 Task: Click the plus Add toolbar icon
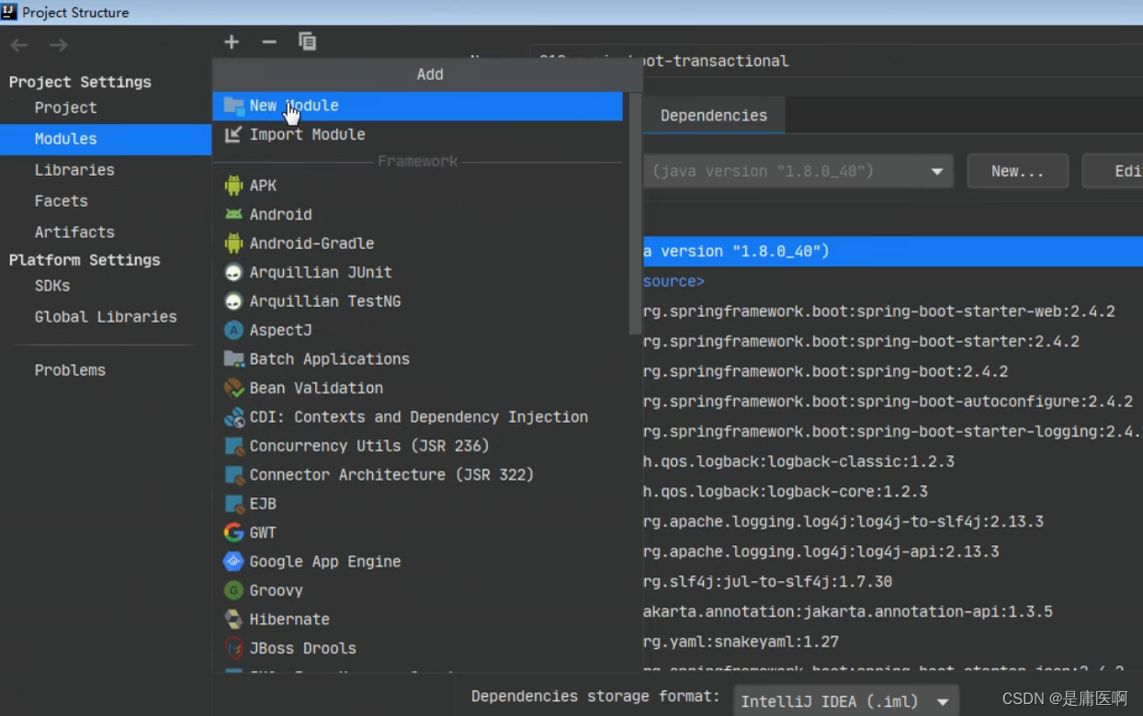click(x=232, y=41)
